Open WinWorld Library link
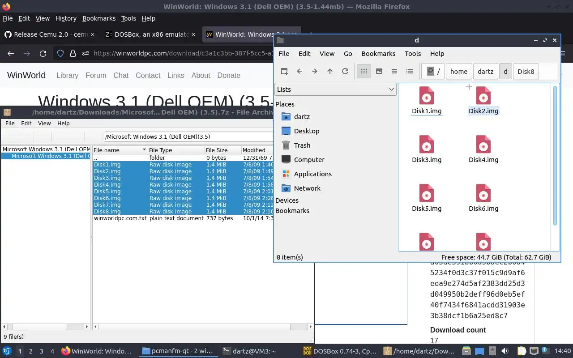The width and height of the screenshot is (573, 358). coord(67,75)
